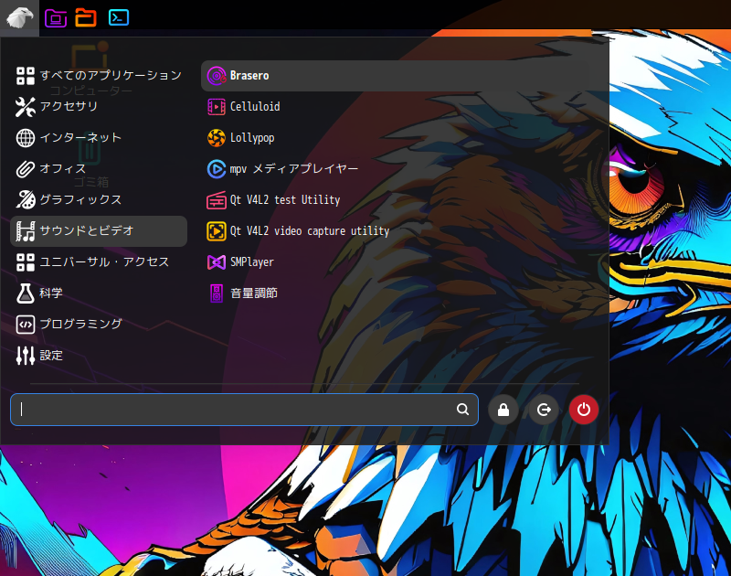Click the magnifier icon in search box
Viewport: 731px width, 576px height.
click(x=462, y=410)
